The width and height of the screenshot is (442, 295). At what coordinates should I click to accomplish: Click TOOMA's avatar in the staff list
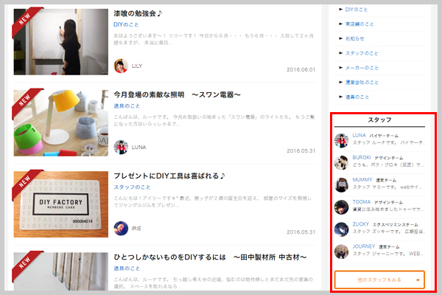pyautogui.click(x=341, y=207)
